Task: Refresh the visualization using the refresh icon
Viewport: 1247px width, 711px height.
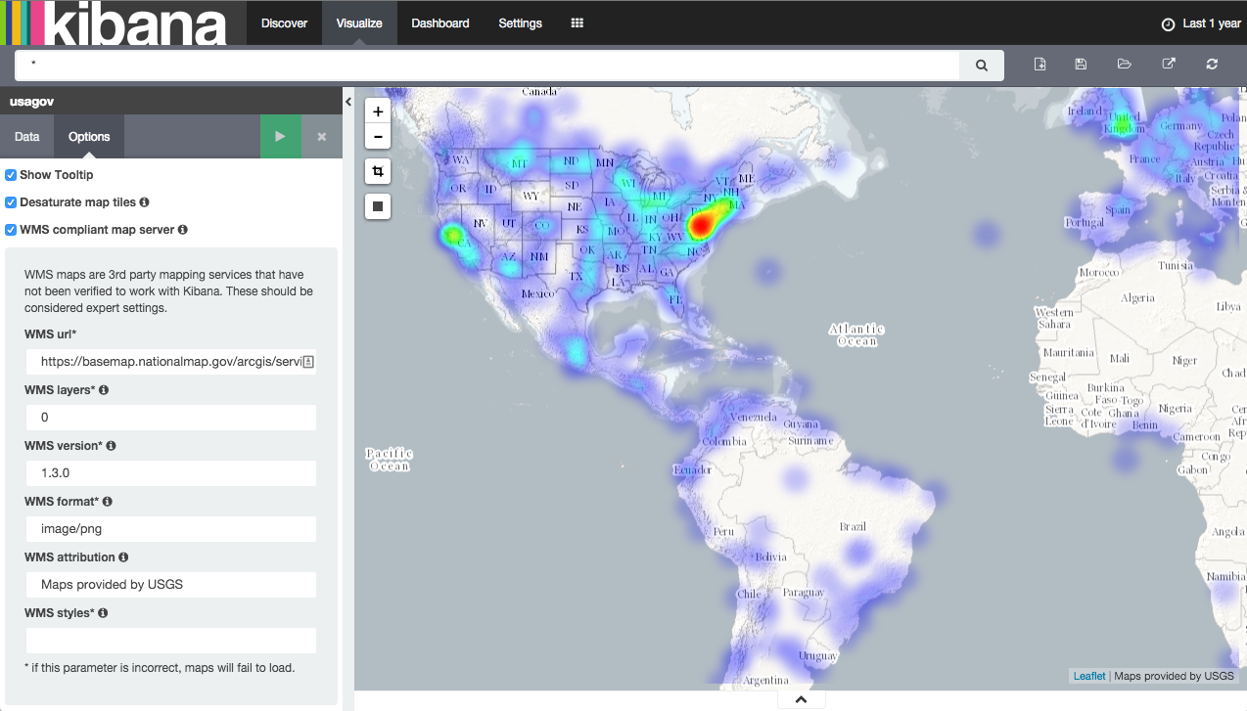Action: pos(1212,64)
